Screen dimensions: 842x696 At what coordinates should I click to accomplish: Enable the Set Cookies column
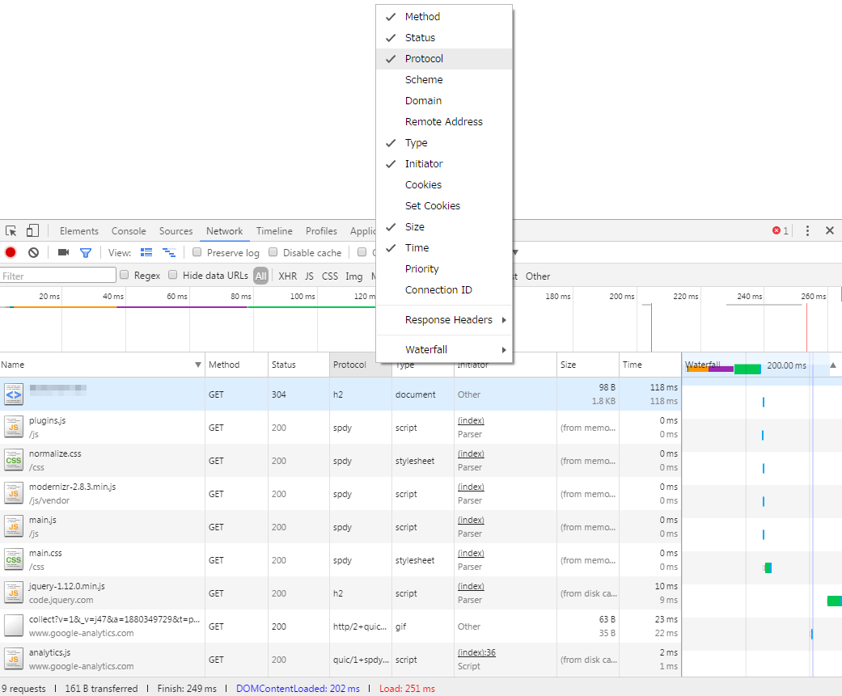444,205
